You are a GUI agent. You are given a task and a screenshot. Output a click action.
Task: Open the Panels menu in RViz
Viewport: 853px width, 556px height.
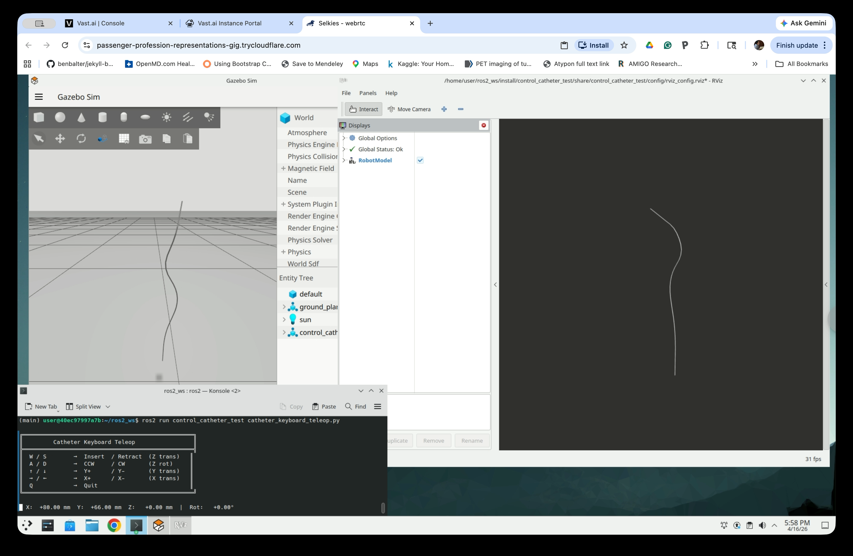pyautogui.click(x=367, y=93)
